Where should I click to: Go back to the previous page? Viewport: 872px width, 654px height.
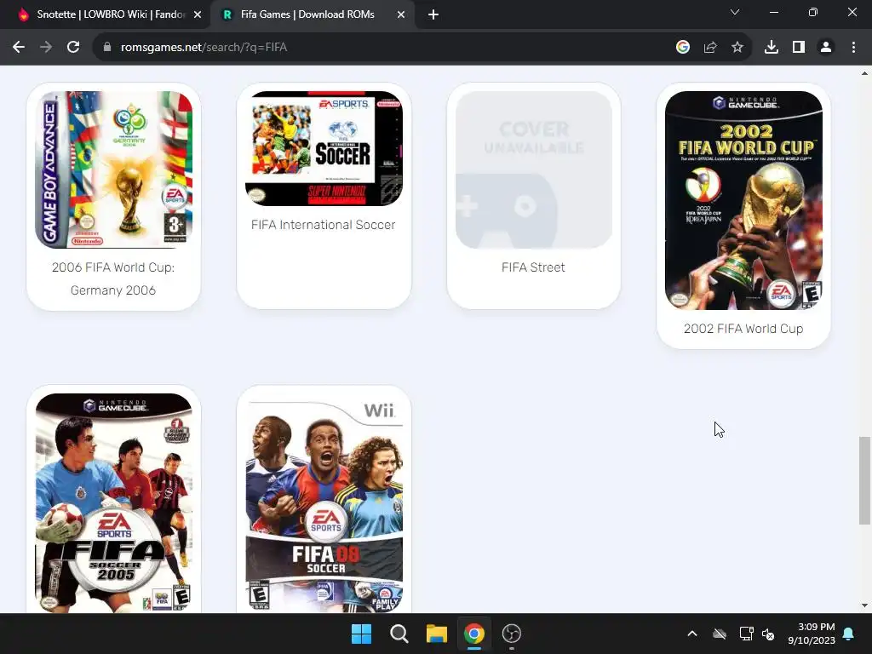tap(19, 48)
